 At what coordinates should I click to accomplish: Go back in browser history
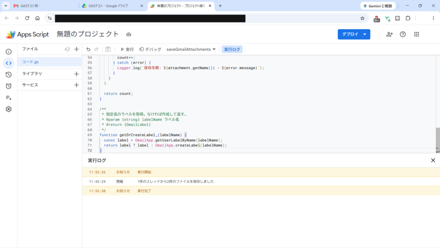tap(6, 18)
